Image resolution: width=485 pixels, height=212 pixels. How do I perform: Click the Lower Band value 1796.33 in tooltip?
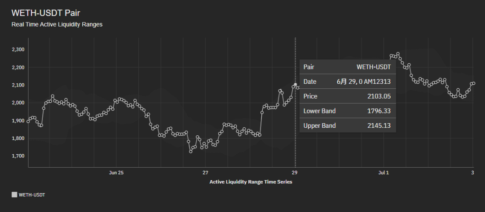point(379,111)
